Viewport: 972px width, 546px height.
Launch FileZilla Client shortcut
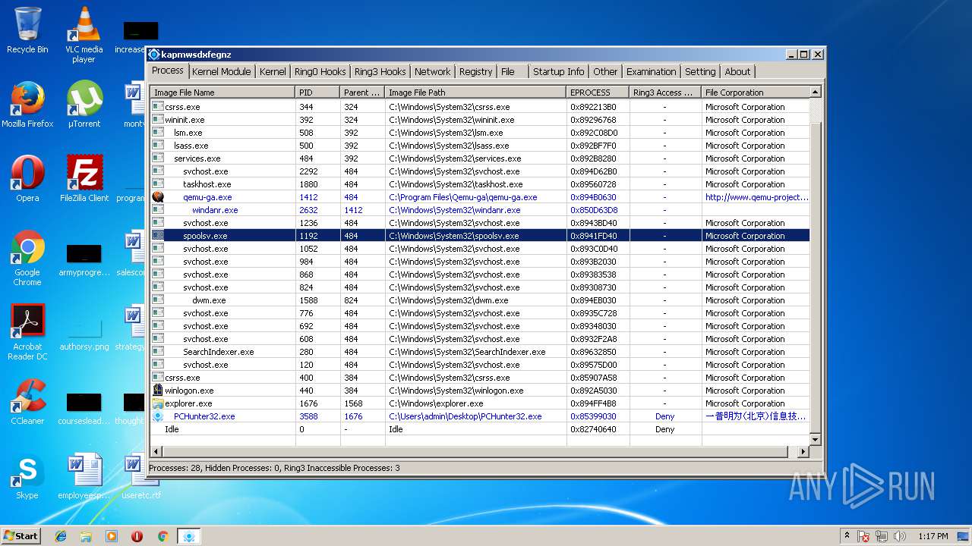pyautogui.click(x=84, y=178)
